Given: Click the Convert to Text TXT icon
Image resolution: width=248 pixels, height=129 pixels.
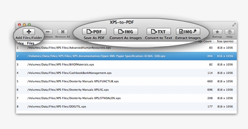Looking at the screenshot, I should point(158,32).
